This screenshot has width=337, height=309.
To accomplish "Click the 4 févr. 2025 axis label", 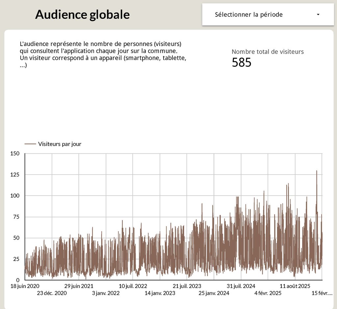I will pyautogui.click(x=268, y=293).
